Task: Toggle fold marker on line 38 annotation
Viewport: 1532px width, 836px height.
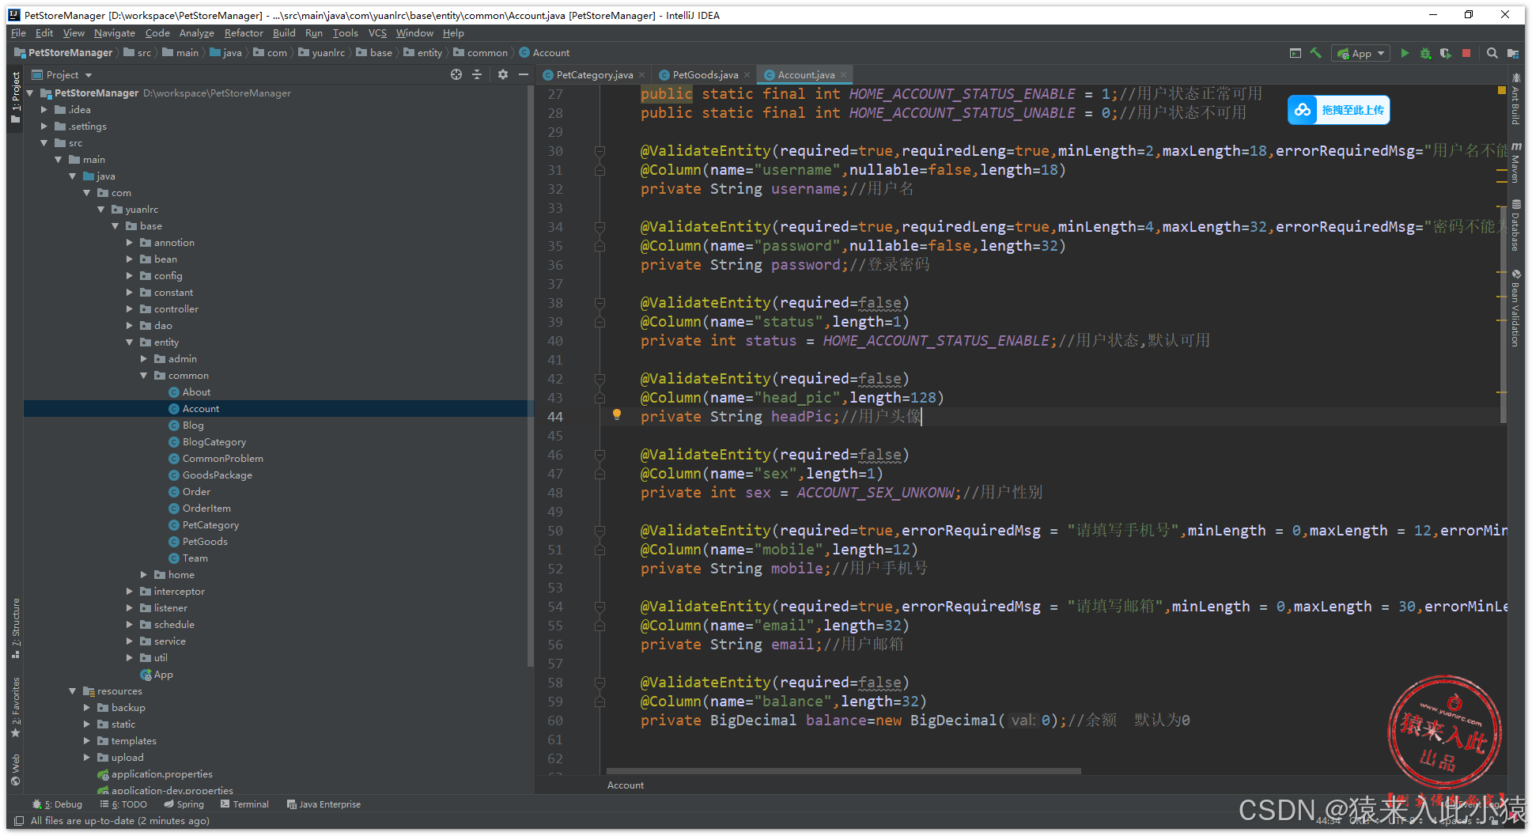Action: [x=600, y=303]
